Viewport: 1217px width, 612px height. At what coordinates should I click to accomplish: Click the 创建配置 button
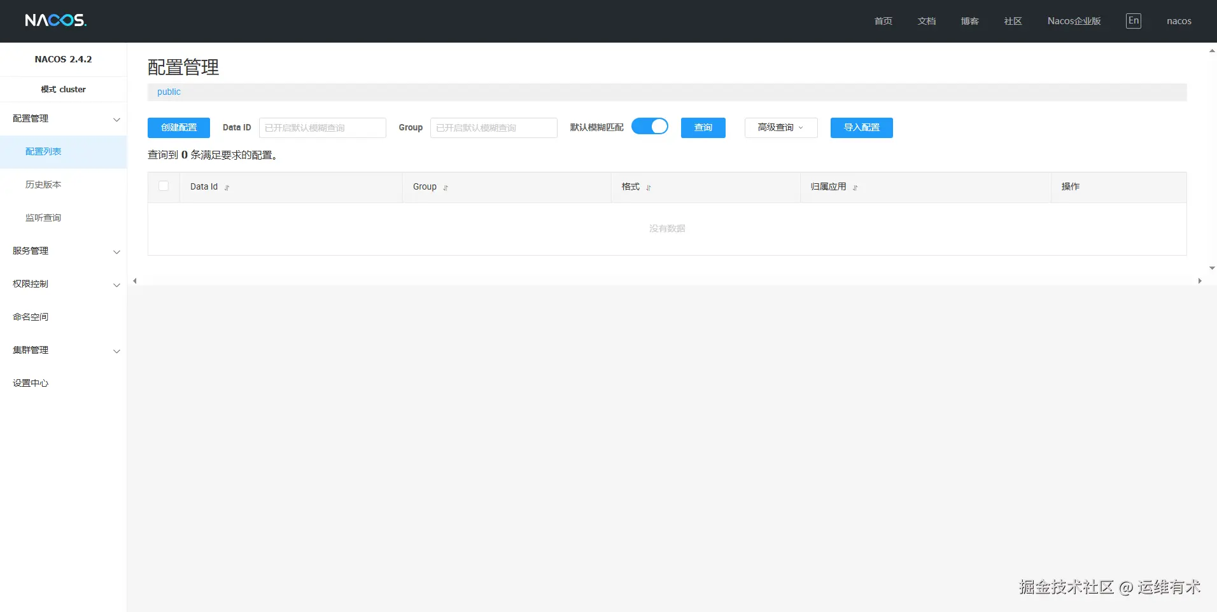tap(178, 127)
